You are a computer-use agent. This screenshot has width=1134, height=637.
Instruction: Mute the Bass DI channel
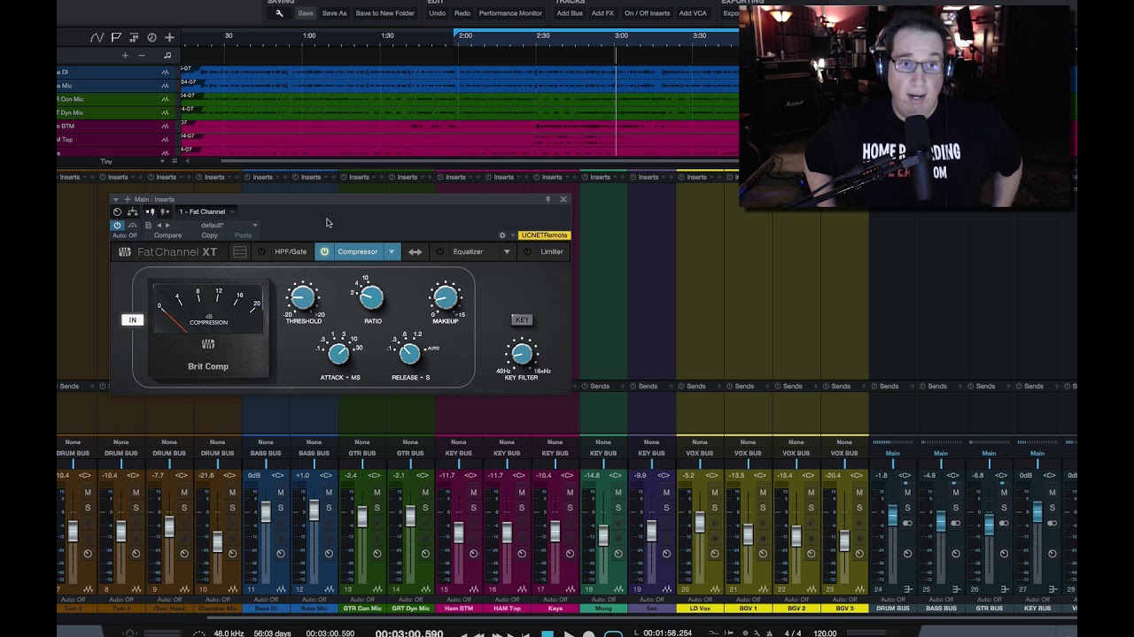click(281, 492)
